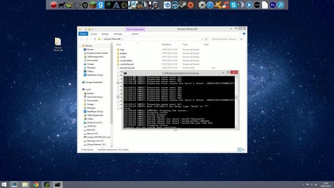Click the Serveur Minecraft breadcrumb in the address bar
The height and width of the screenshot is (188, 334).
(x=112, y=39)
